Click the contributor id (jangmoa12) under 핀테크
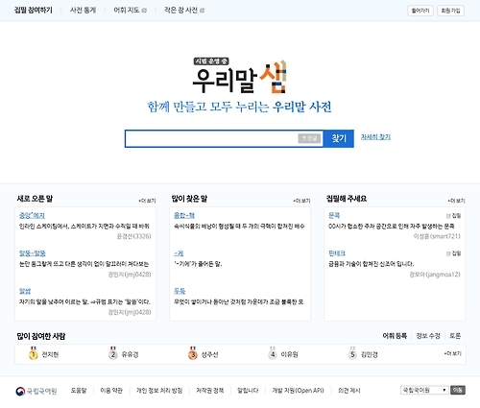Image resolution: width=480 pixels, height=408 pixels. [x=443, y=275]
